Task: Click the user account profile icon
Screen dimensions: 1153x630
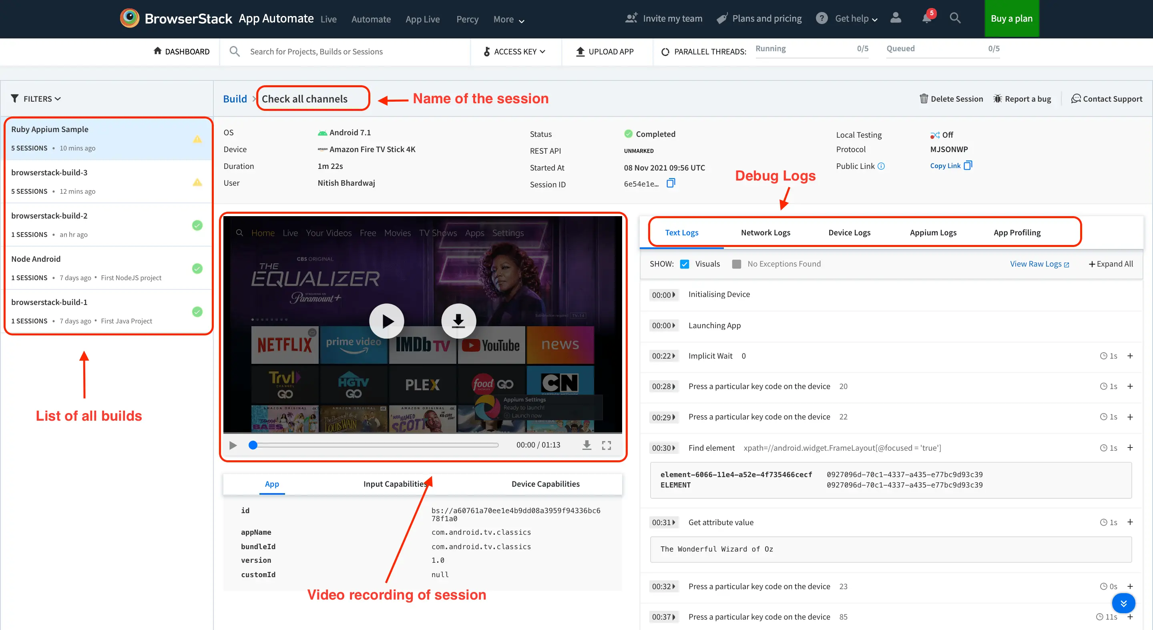Action: pyautogui.click(x=896, y=18)
